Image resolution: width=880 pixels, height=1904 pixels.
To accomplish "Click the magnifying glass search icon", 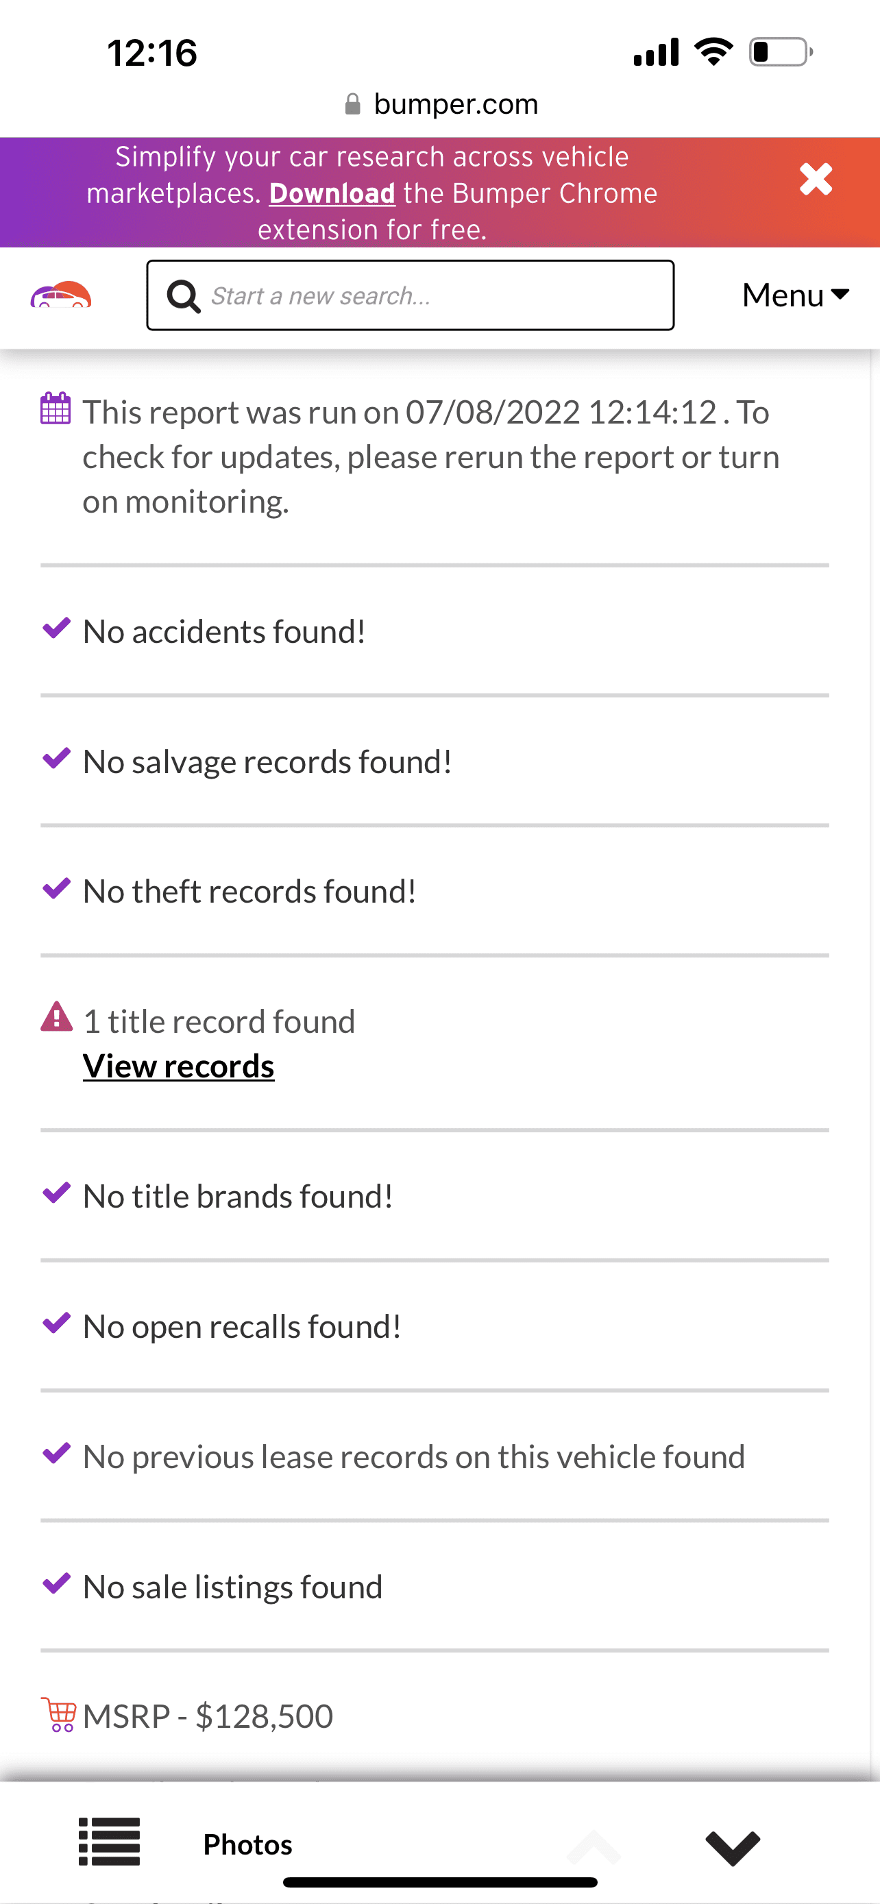I will (x=183, y=296).
